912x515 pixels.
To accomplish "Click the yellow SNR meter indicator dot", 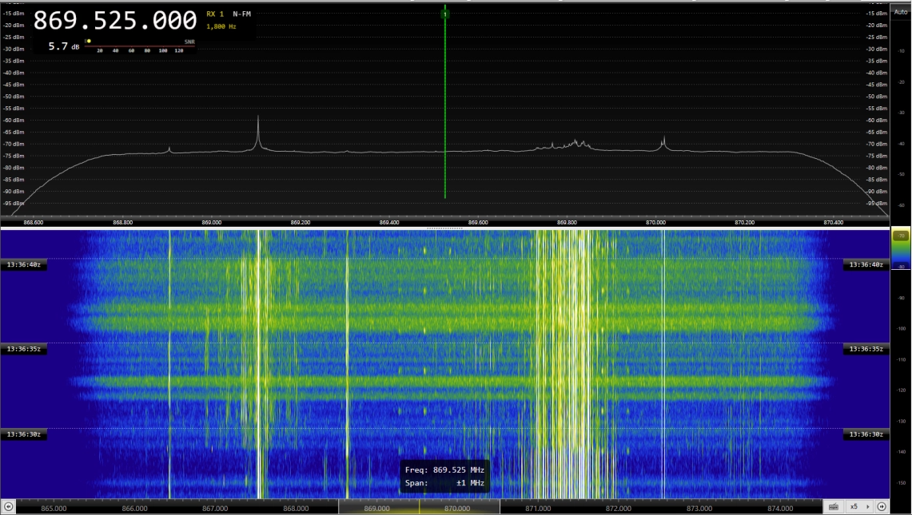I will [x=89, y=41].
